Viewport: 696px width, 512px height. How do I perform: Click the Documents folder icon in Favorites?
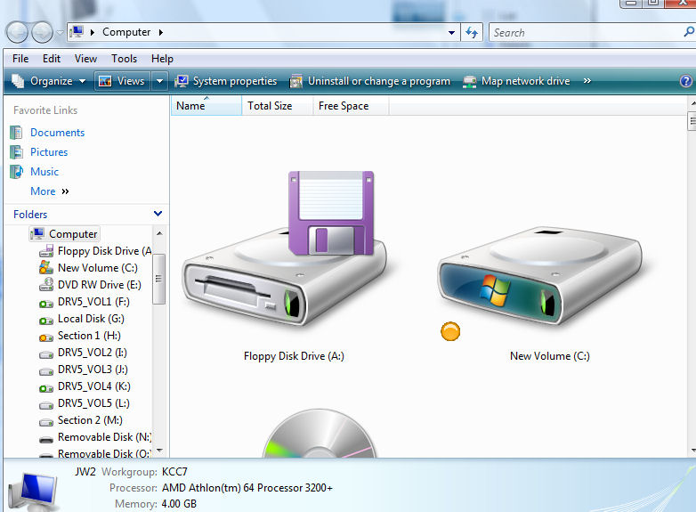pyautogui.click(x=16, y=133)
